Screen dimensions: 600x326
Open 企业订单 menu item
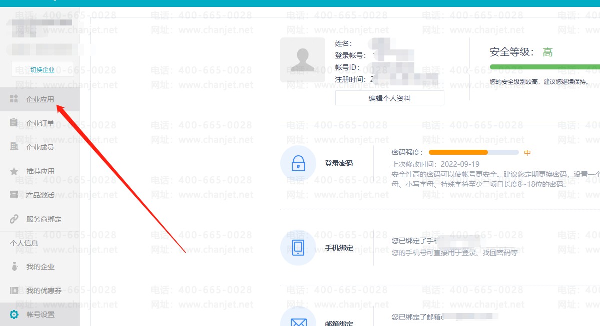40,123
